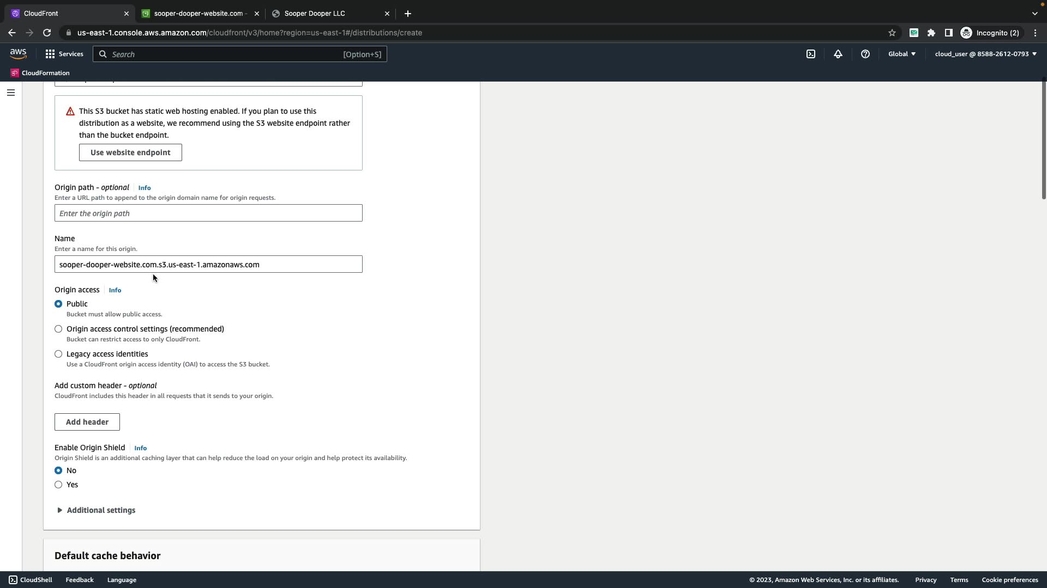Click the Add header button
Viewport: 1047px width, 588px height.
tap(87, 422)
